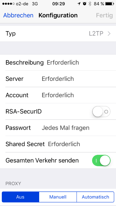
Task: Choose the L2TP type value
Action: pyautogui.click(x=96, y=34)
